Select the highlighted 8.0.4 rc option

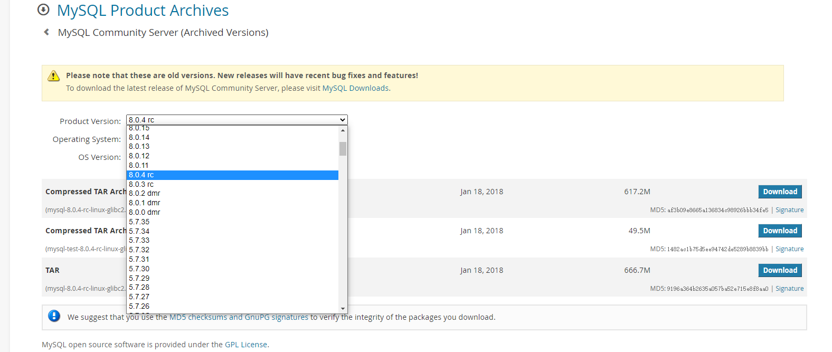tap(232, 175)
